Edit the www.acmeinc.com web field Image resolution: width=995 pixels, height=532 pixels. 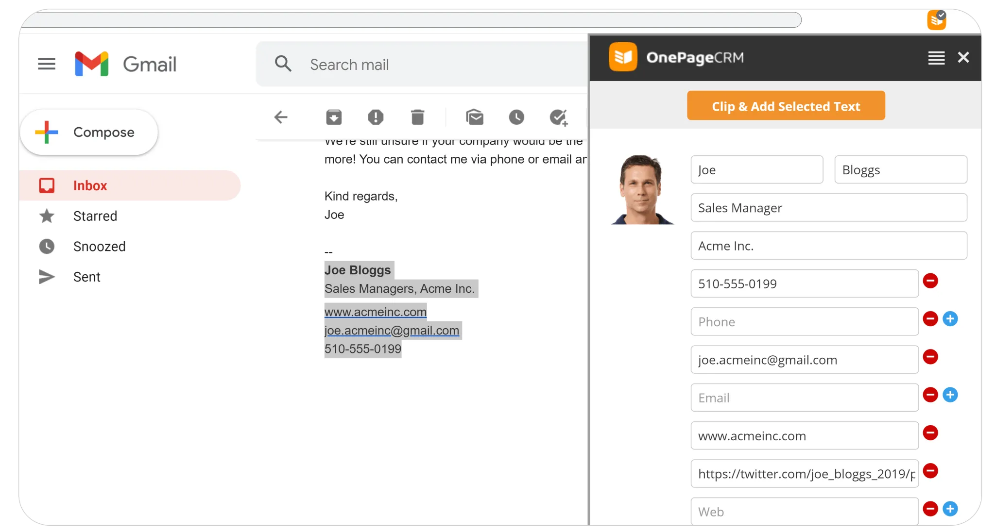pyautogui.click(x=805, y=435)
